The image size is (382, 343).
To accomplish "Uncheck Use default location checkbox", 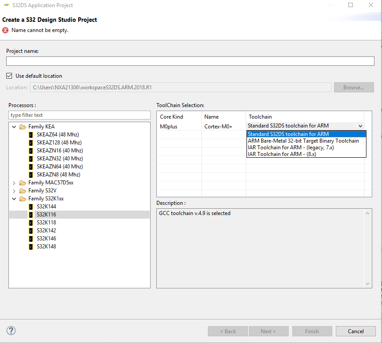I will pos(9,76).
